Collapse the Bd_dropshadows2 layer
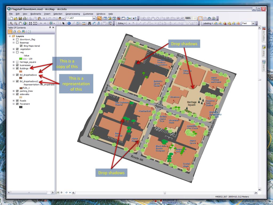 tap(14, 81)
